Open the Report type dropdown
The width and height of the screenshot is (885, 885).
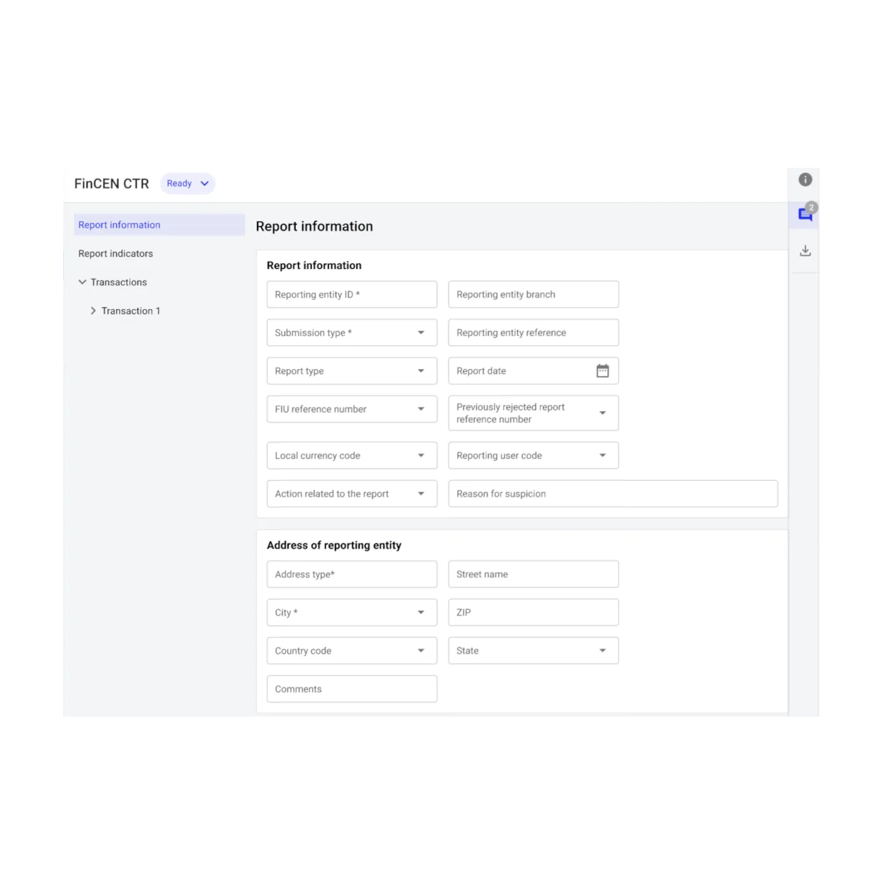[x=421, y=371]
